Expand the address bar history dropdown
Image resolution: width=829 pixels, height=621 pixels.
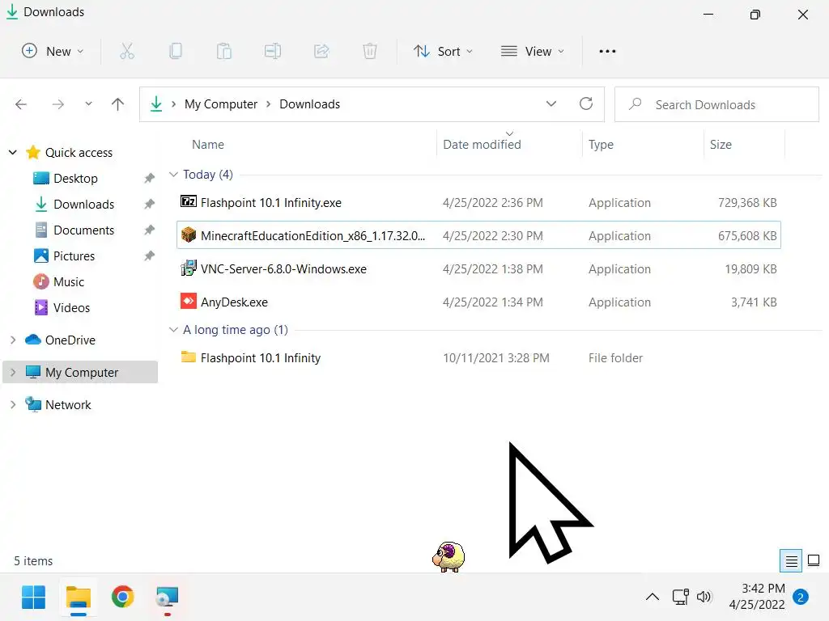pos(551,103)
